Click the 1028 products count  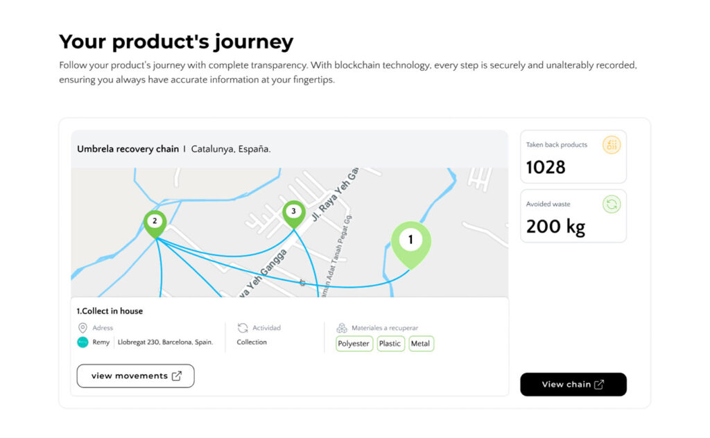pyautogui.click(x=546, y=168)
